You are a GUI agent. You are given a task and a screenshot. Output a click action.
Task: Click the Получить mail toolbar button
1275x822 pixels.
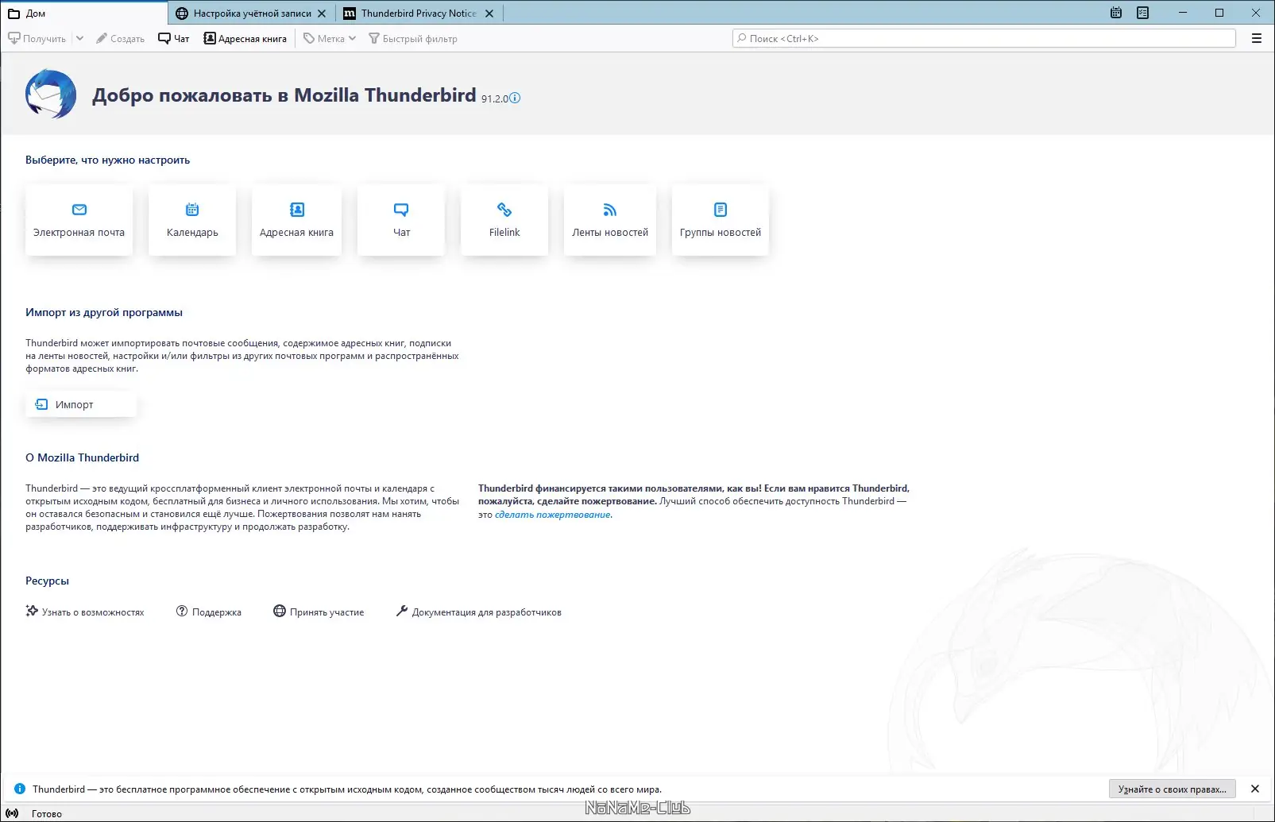pyautogui.click(x=37, y=38)
